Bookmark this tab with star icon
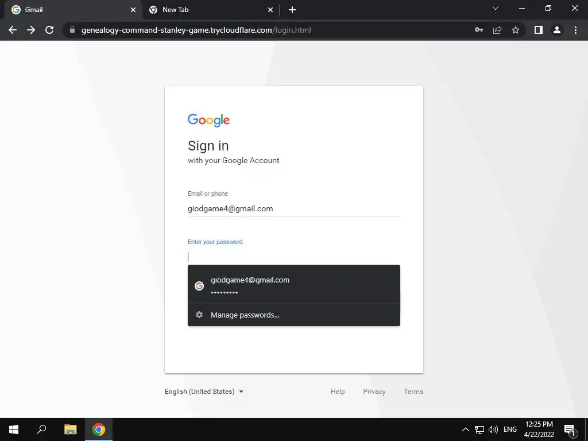Viewport: 588px width, 441px height. pos(516,30)
